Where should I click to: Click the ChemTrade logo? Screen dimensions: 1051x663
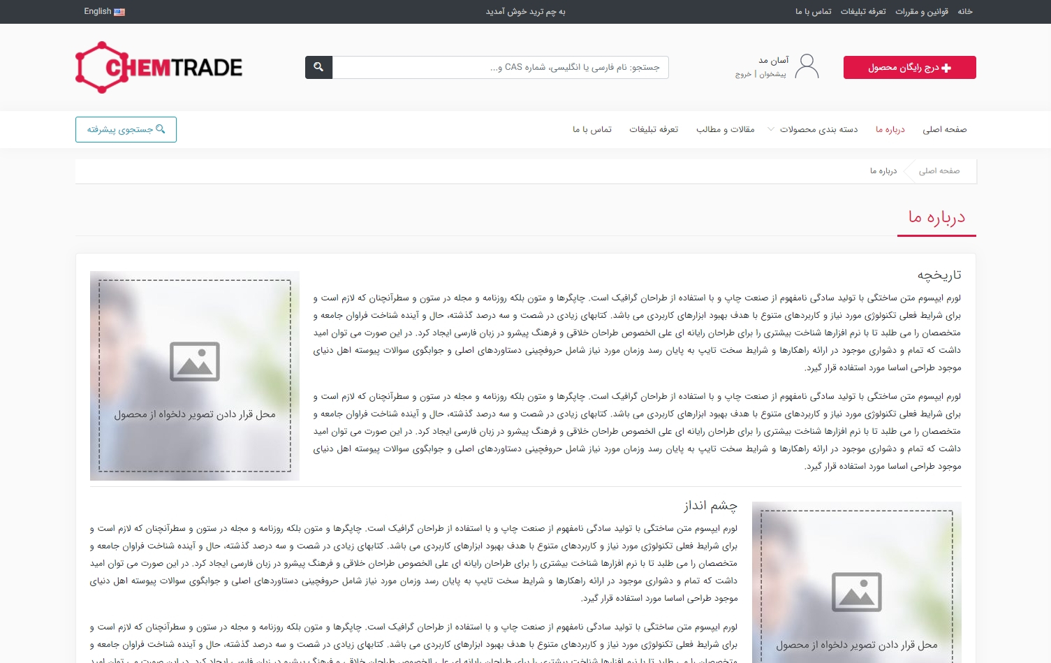coord(159,67)
